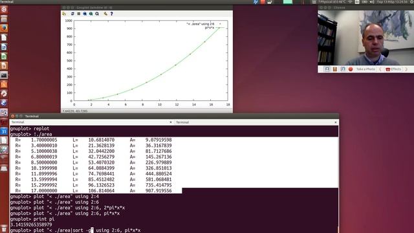414x233 pixels.
Task: Click the Terminal window title bar
Action: coord(174,116)
